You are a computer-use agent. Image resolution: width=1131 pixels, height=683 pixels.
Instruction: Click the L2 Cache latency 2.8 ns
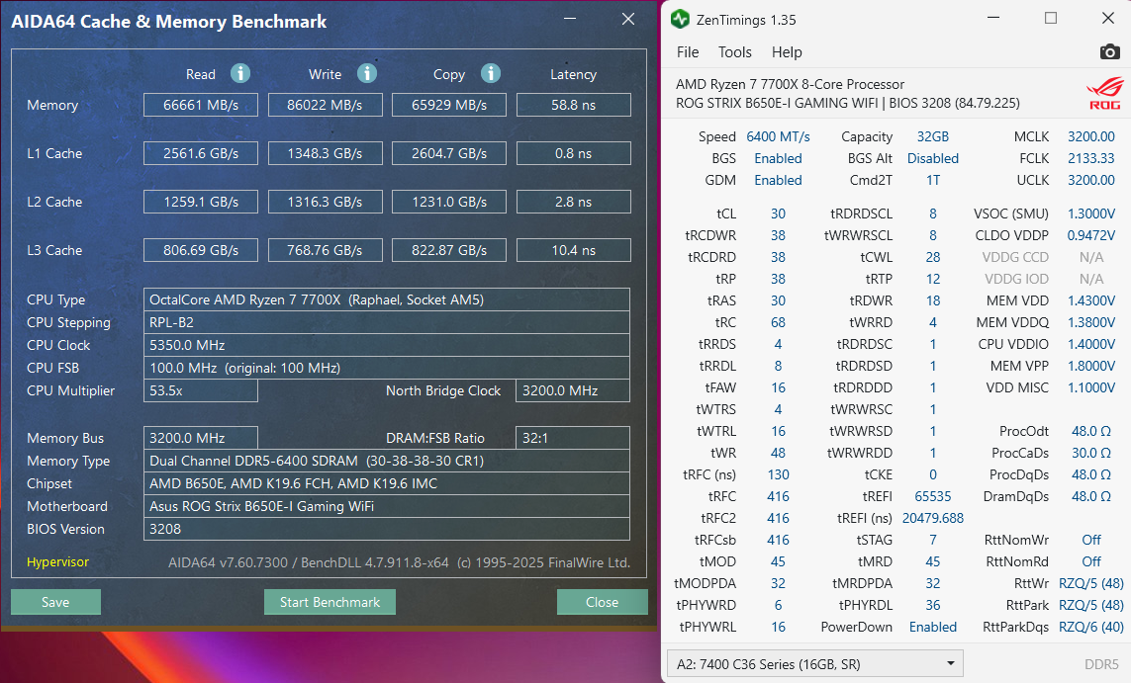coord(574,202)
